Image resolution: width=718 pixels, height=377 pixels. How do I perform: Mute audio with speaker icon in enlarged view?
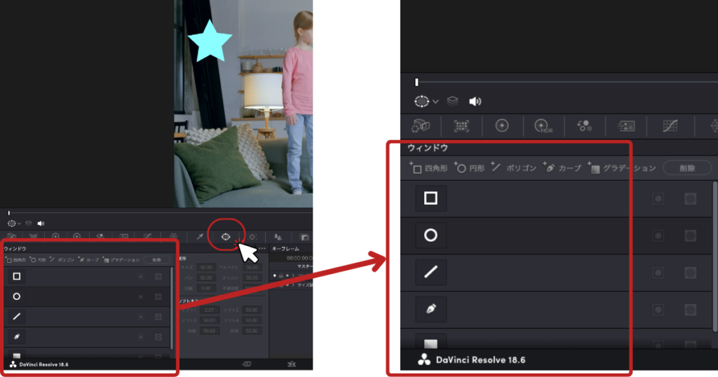(475, 101)
